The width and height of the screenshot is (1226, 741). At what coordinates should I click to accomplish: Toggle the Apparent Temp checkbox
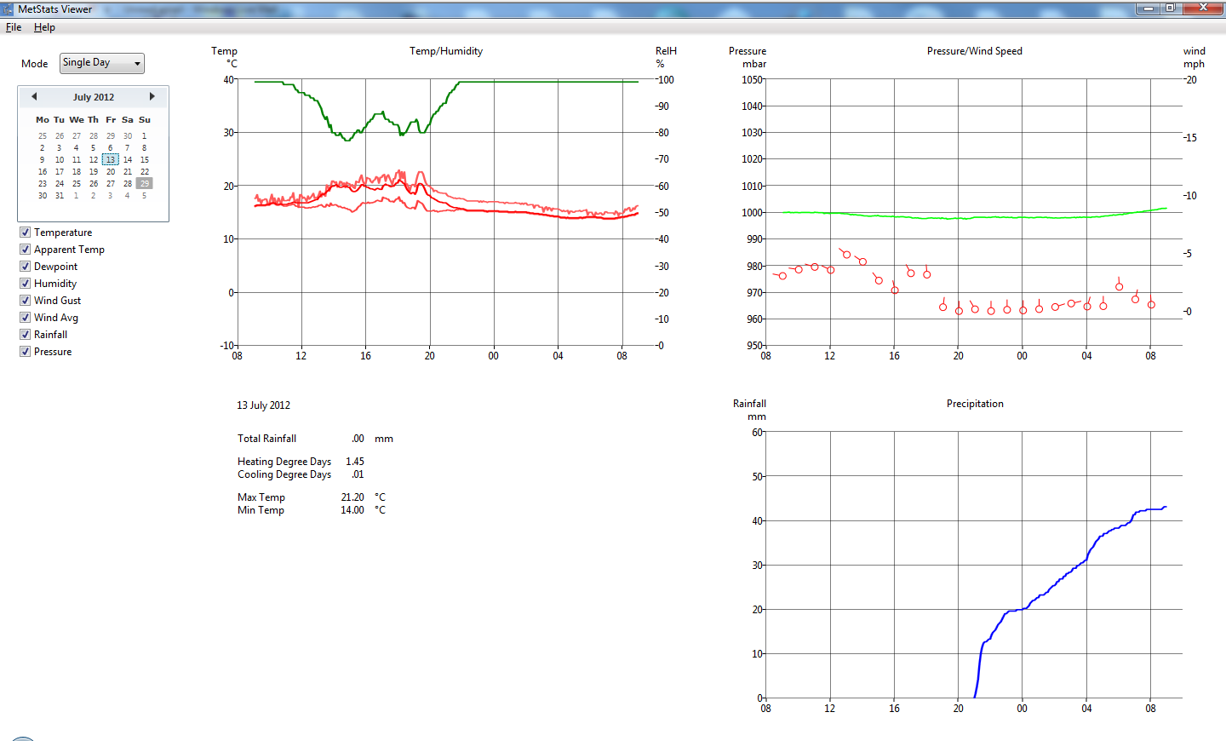[26, 250]
